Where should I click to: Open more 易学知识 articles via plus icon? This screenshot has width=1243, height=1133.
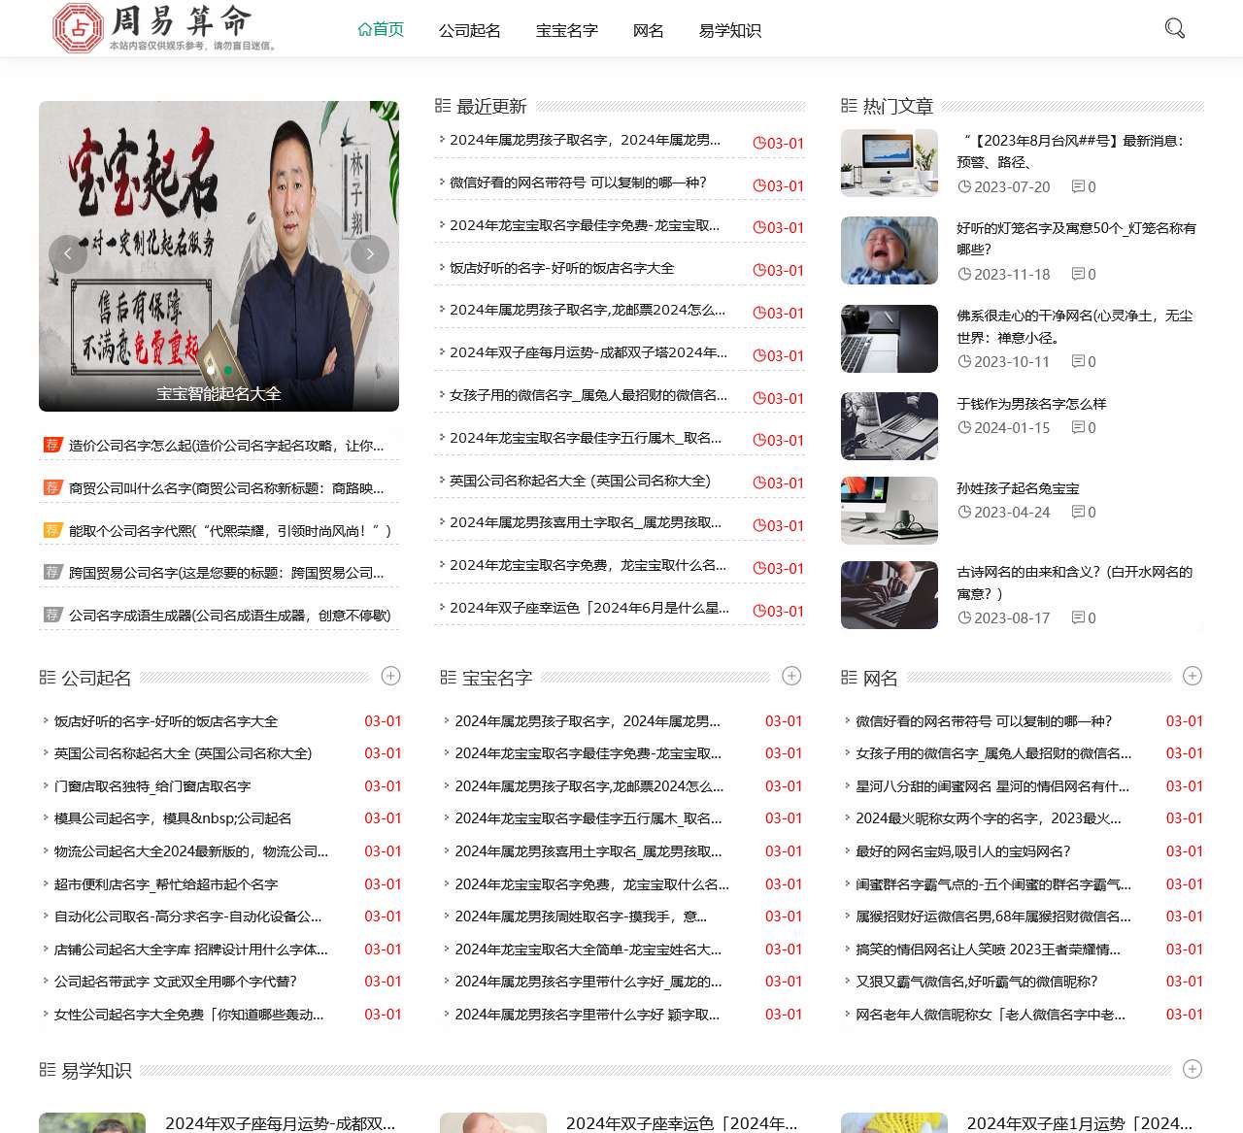click(x=1193, y=1069)
